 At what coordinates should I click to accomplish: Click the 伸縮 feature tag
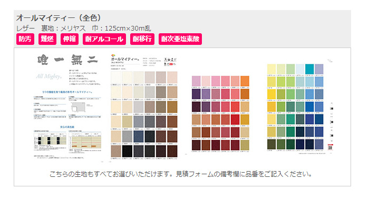[70, 39]
